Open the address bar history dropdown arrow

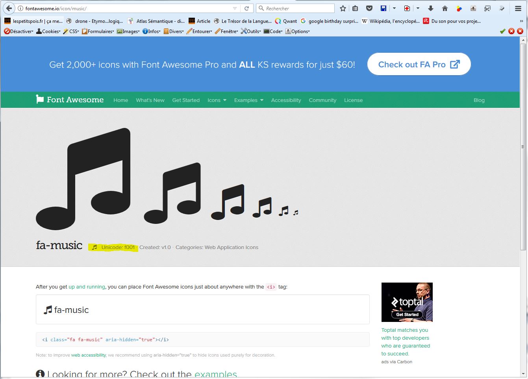click(235, 8)
